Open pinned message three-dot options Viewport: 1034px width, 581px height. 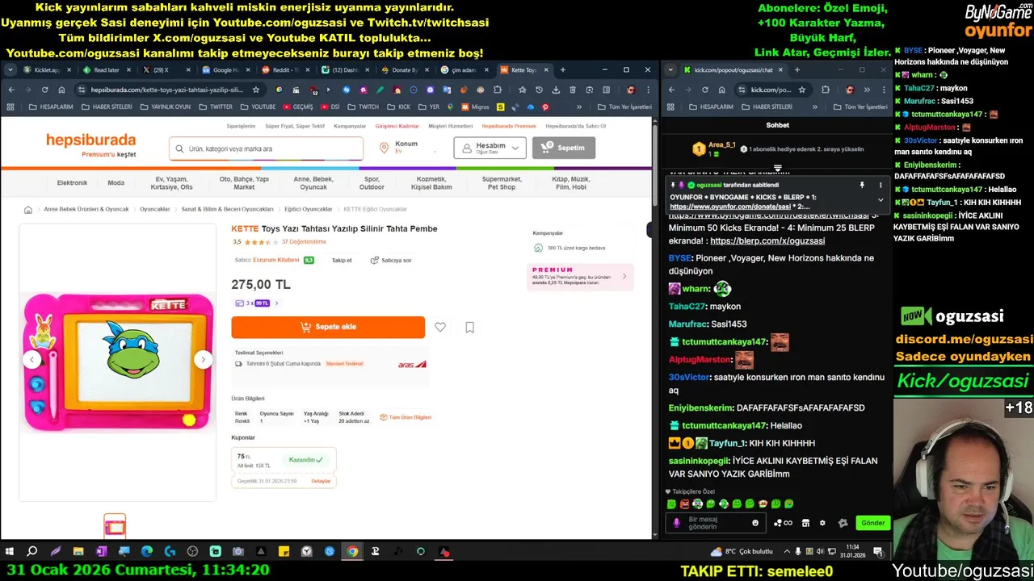(x=881, y=186)
